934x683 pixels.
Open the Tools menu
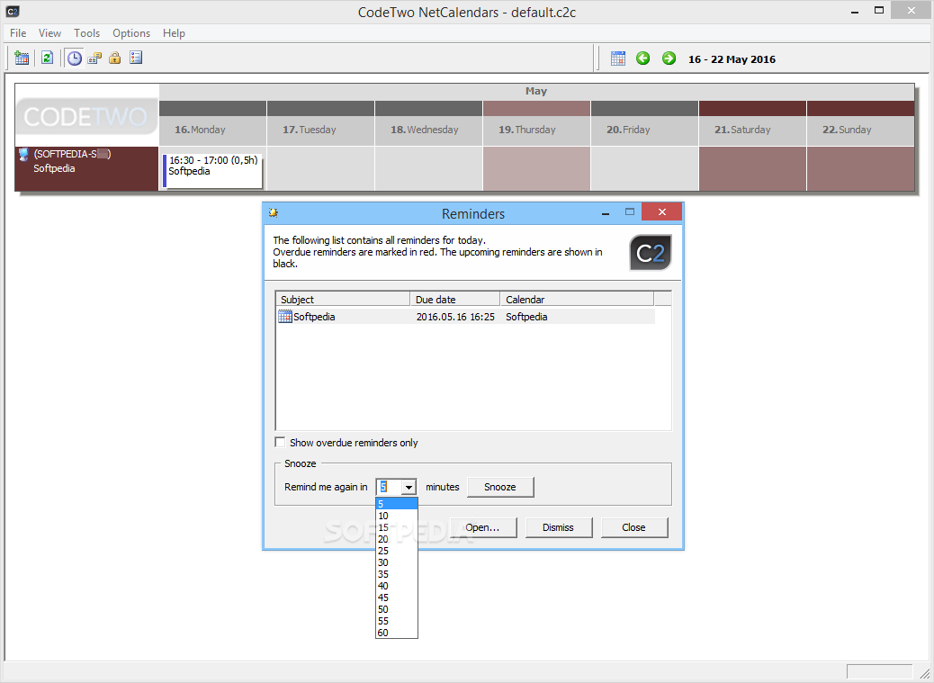pyautogui.click(x=86, y=32)
